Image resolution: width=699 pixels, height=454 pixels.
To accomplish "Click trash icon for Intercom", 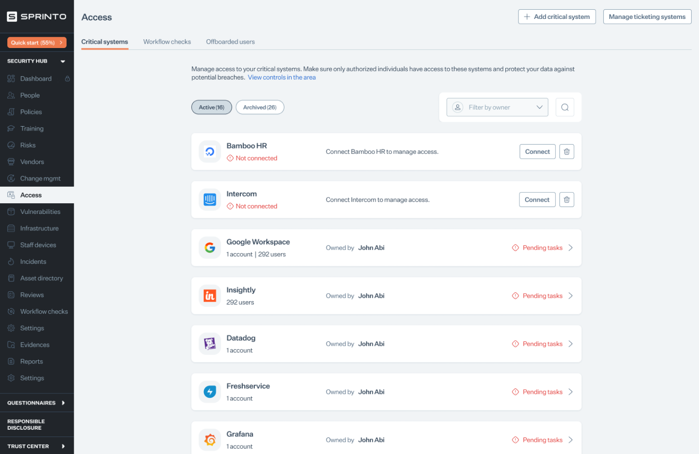I will click(566, 200).
